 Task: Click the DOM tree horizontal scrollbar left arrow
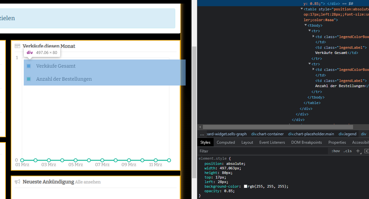[200, 127]
